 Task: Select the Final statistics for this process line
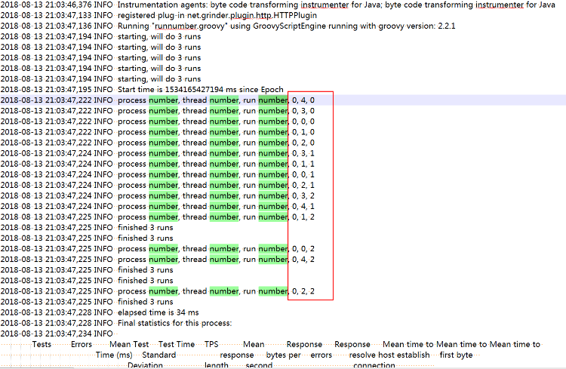pyautogui.click(x=174, y=323)
